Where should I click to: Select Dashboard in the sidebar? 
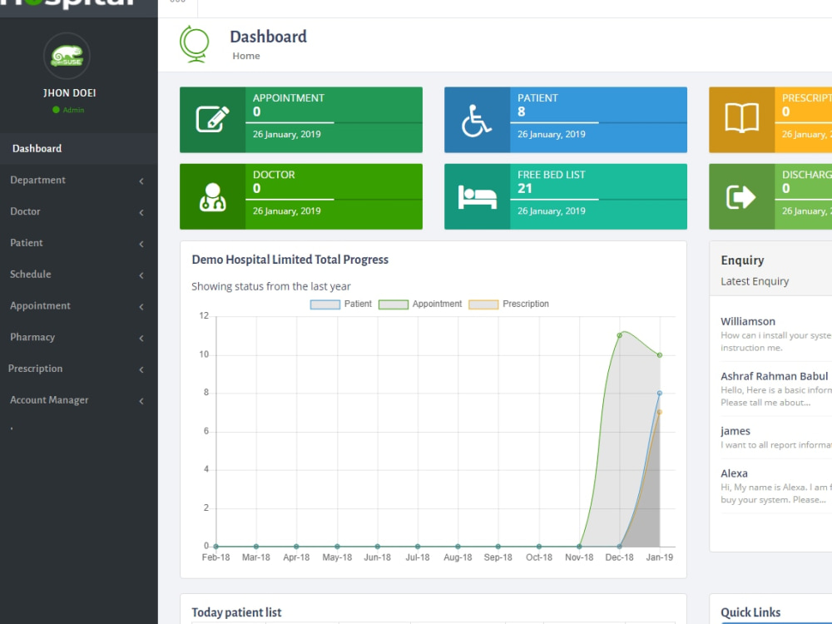click(78, 149)
